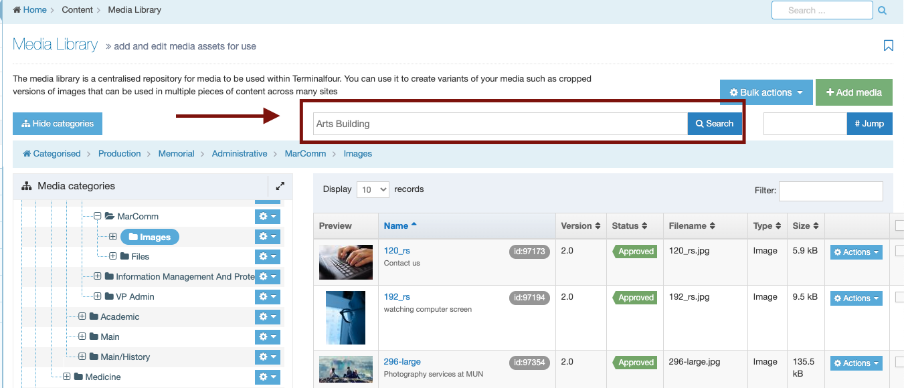Select the MarComm folder in tree

(x=132, y=216)
